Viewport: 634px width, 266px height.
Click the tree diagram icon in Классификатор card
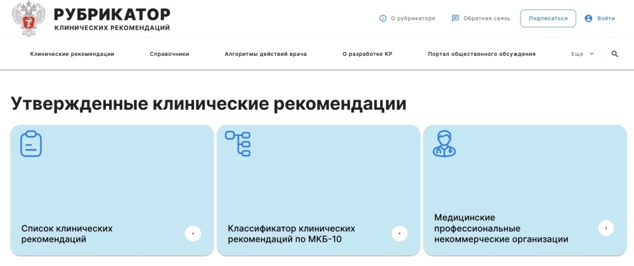[238, 143]
